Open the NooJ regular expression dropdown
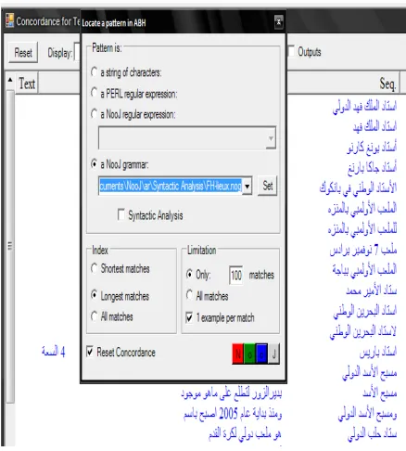 point(271,138)
